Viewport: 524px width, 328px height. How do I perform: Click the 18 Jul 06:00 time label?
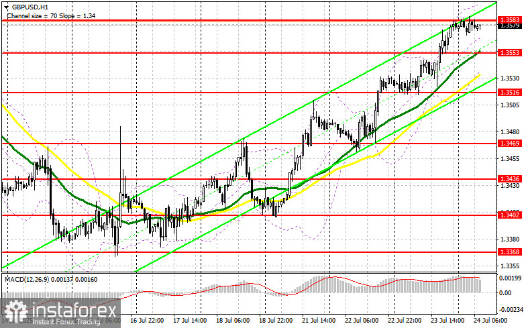point(233,321)
